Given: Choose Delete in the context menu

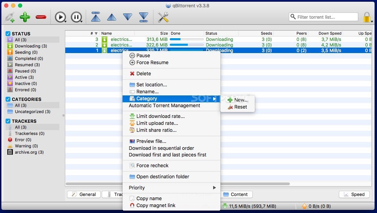Looking at the screenshot, I should [171, 74].
